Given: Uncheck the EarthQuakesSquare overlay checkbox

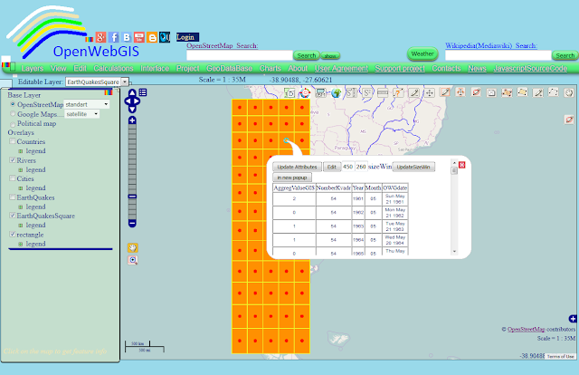Looking at the screenshot, I should click(x=13, y=216).
